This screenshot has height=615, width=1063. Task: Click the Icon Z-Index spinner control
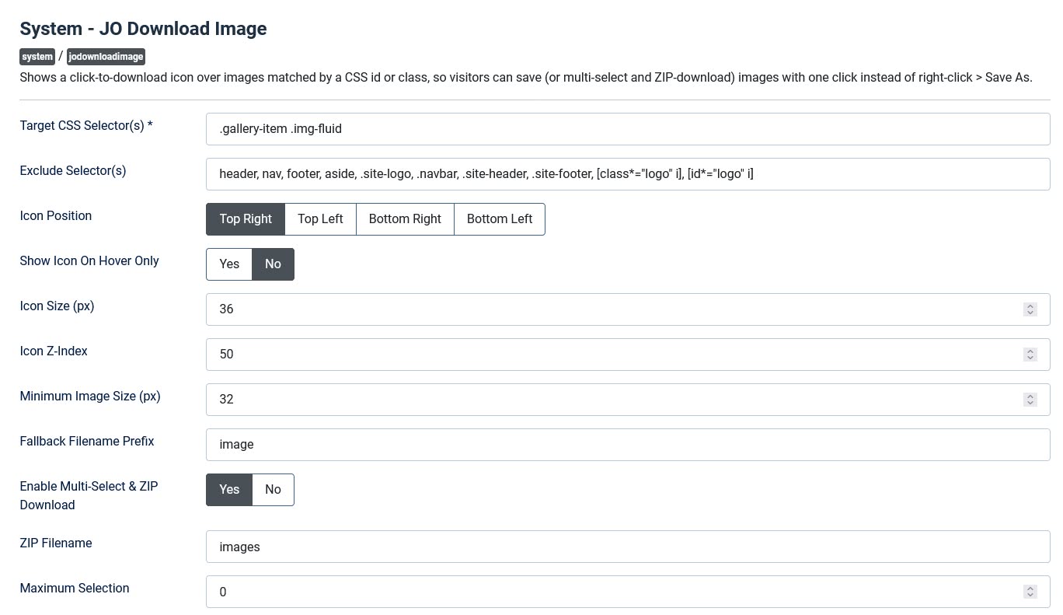pos(1030,355)
